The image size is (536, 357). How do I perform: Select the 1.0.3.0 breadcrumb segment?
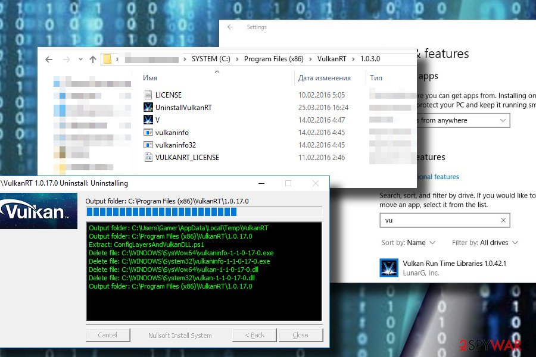click(x=370, y=59)
